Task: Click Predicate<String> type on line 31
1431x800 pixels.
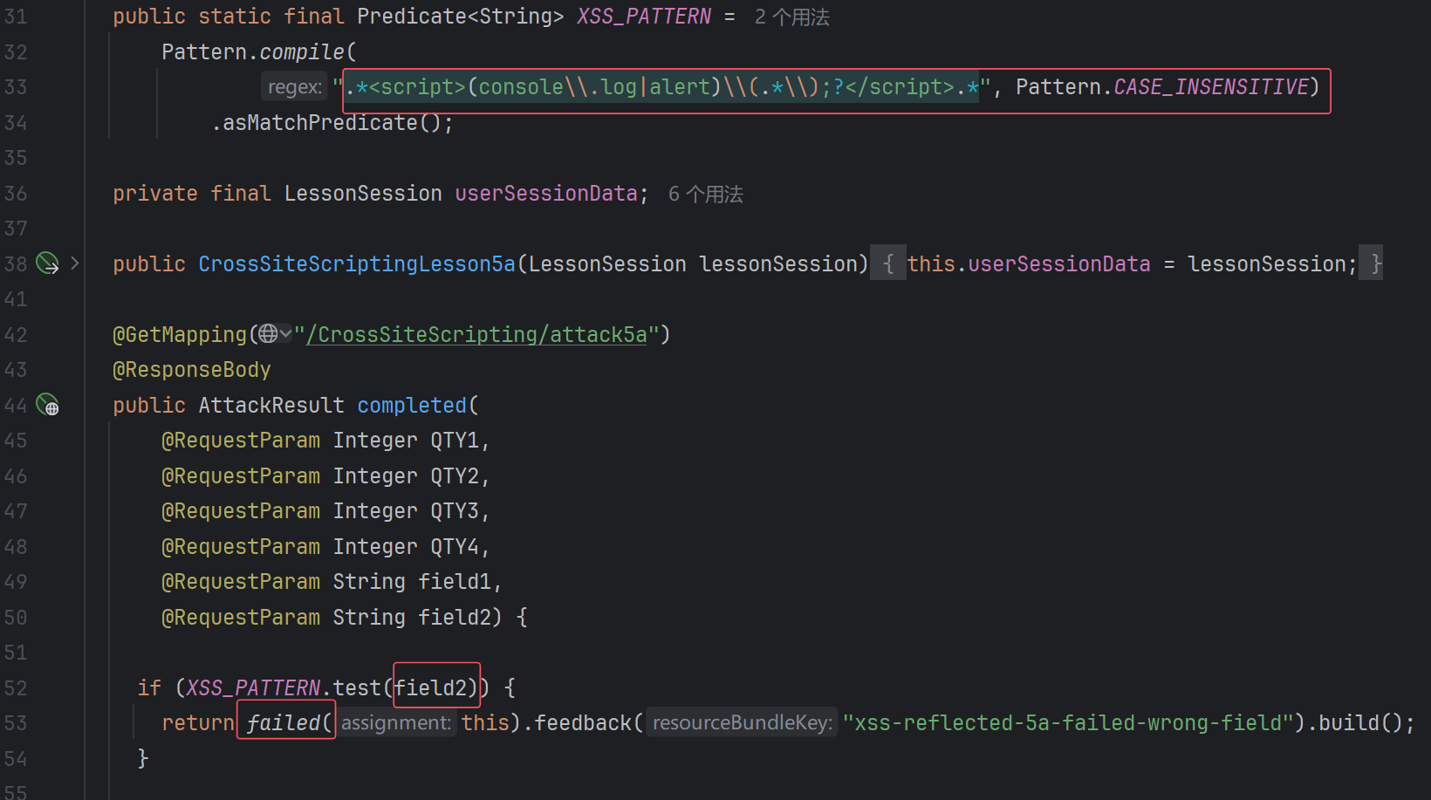Action: [461, 17]
